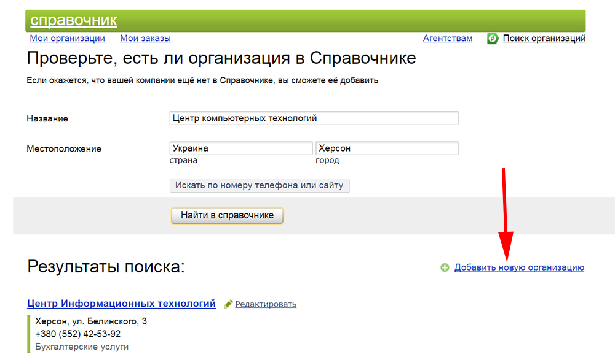Open Мои заказы page

tap(145, 39)
